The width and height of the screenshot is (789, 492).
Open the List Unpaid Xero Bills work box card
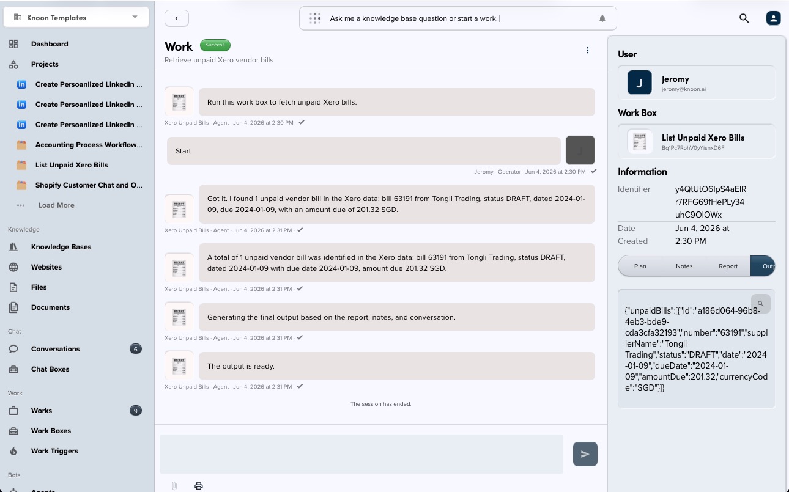697,142
